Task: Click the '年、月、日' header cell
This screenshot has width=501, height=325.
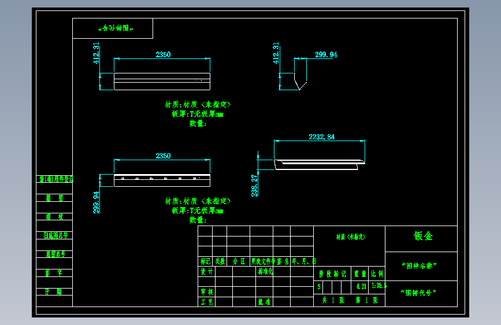Action: 303,261
